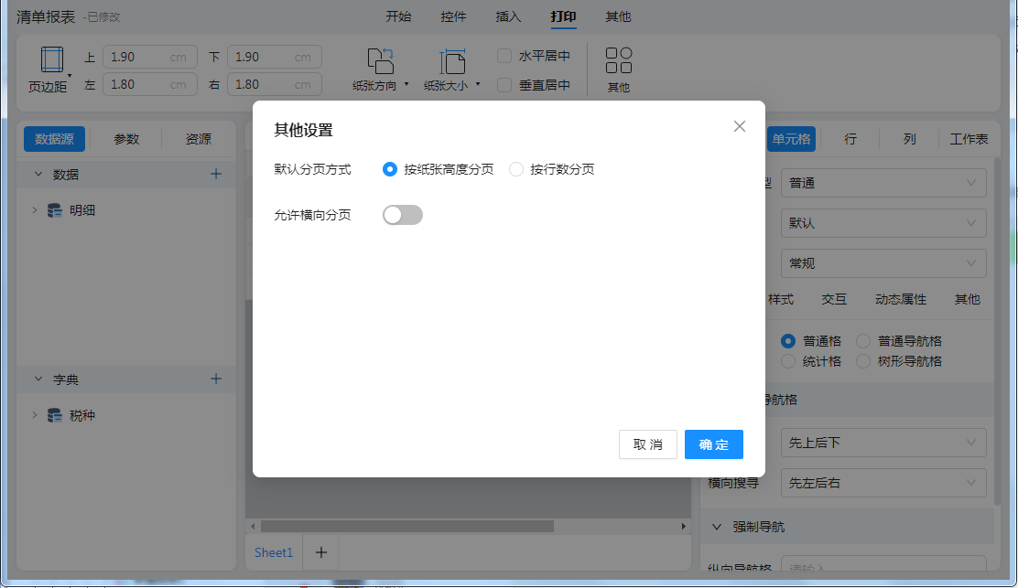Image resolution: width=1018 pixels, height=588 pixels.
Task: Click the 确定 button
Action: pyautogui.click(x=713, y=444)
